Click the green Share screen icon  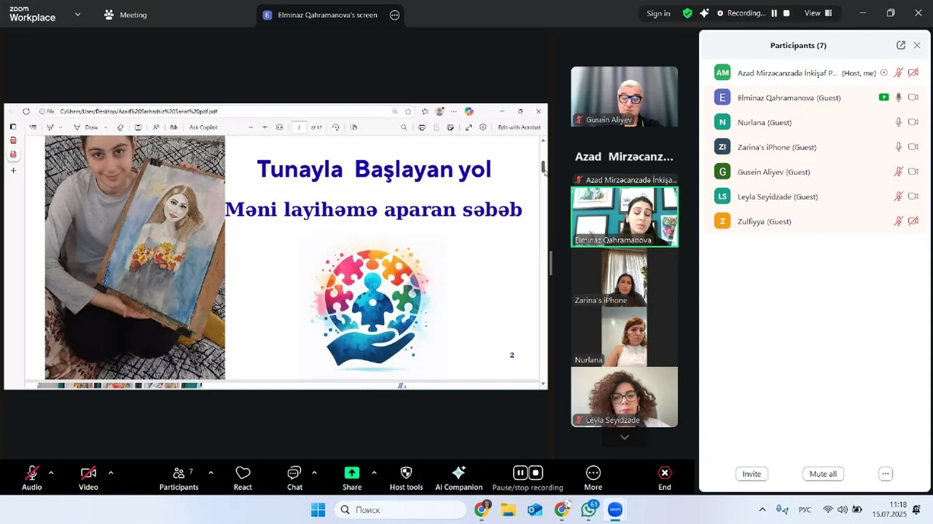click(x=352, y=473)
